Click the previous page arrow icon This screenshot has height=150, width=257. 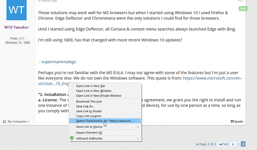point(233,144)
